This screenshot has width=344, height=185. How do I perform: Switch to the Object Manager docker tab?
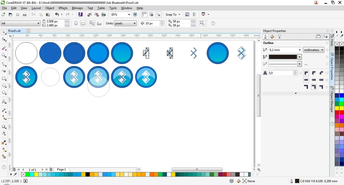pos(332,101)
